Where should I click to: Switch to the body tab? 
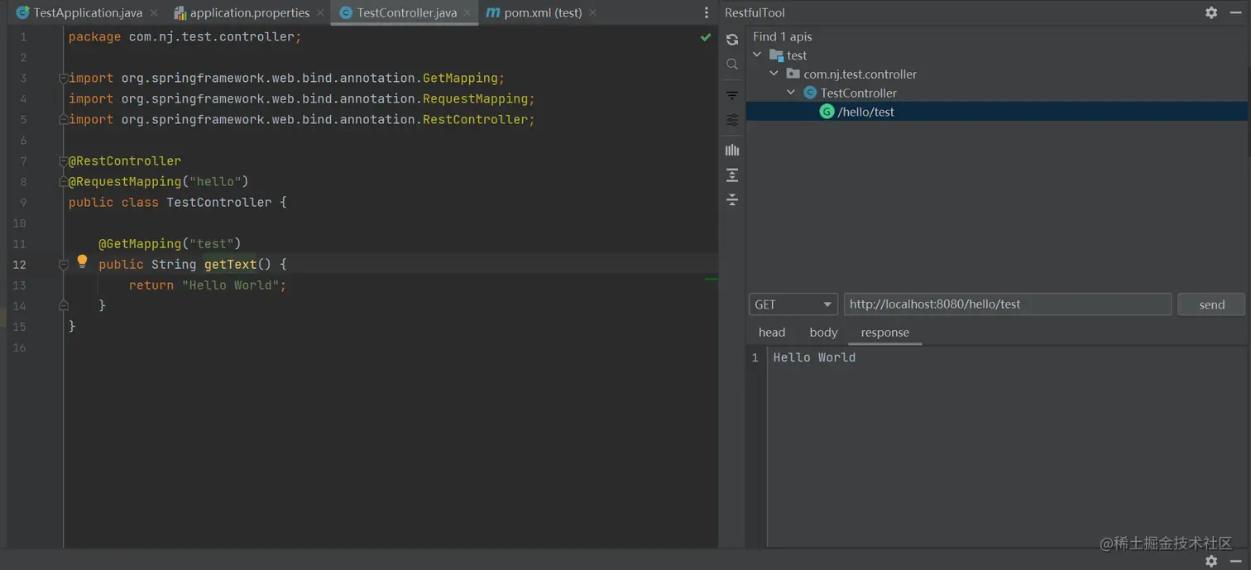pos(823,333)
